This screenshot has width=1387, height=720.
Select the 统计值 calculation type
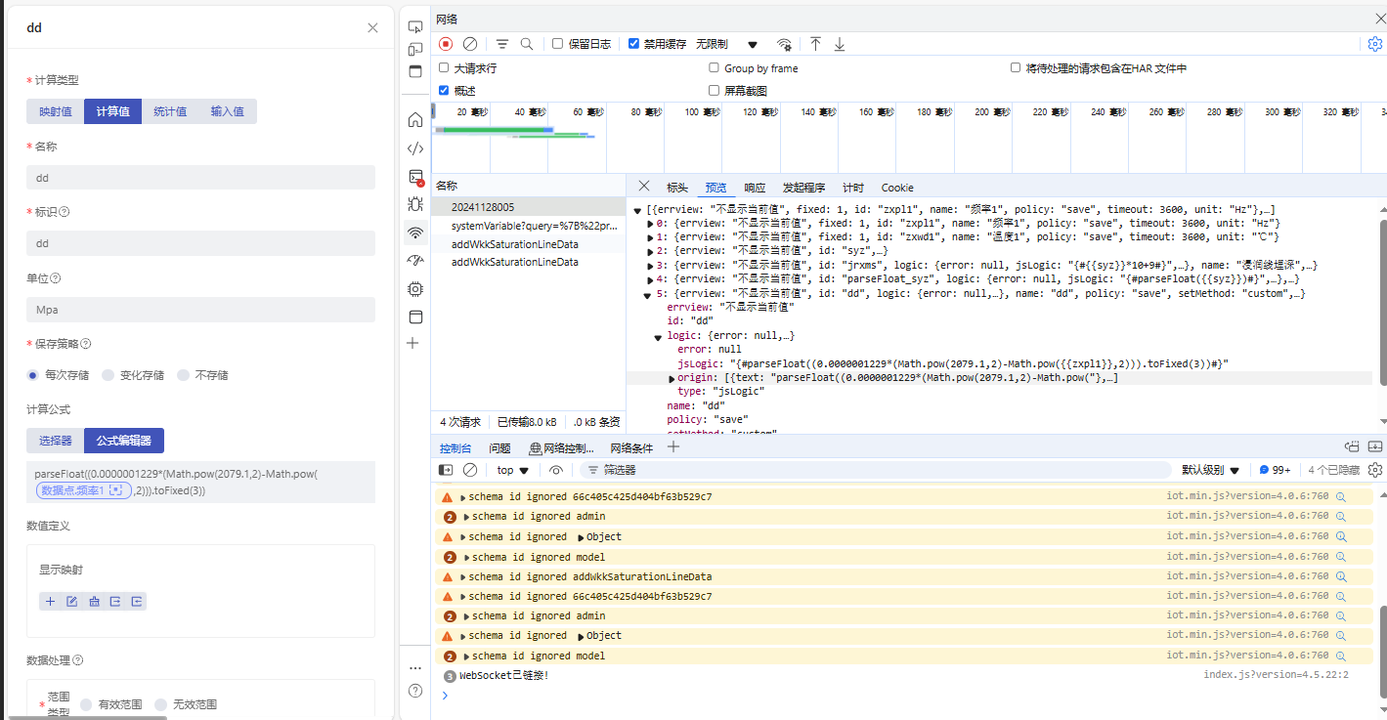pyautogui.click(x=170, y=111)
